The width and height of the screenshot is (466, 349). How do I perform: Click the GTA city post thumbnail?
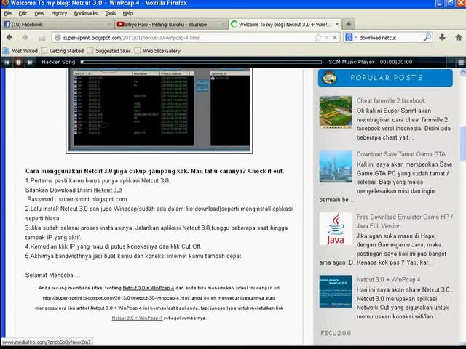[336, 167]
